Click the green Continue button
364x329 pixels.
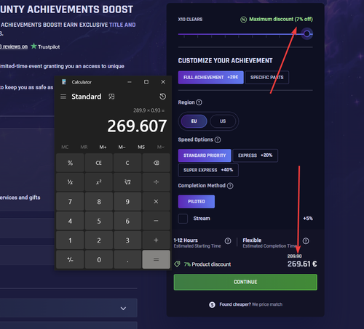(245, 282)
